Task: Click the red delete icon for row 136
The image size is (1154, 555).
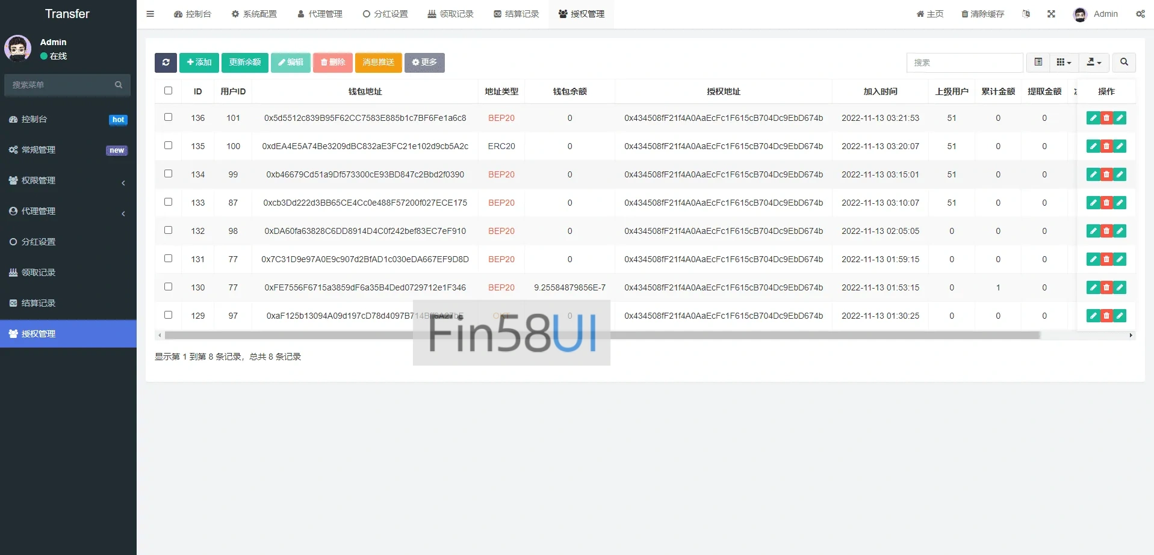Action: (1106, 118)
